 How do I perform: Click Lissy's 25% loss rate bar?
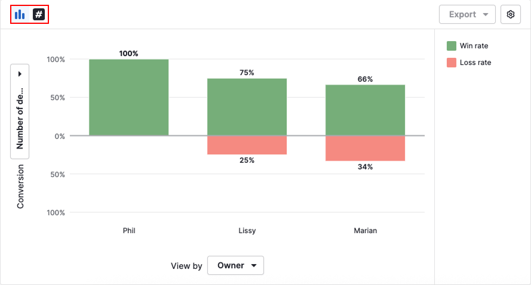[247, 145]
